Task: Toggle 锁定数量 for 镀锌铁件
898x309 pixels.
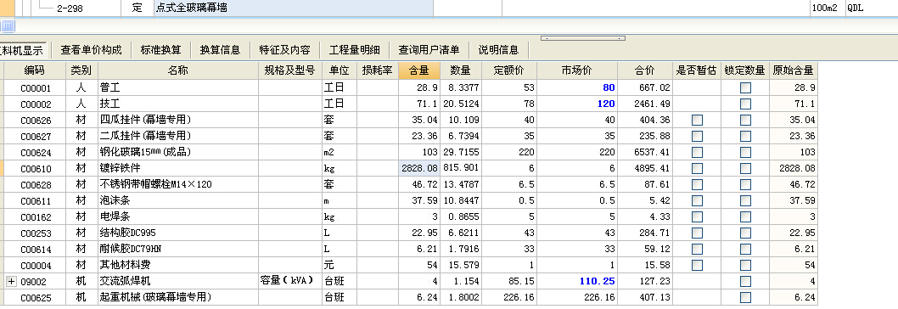Action: tap(745, 169)
